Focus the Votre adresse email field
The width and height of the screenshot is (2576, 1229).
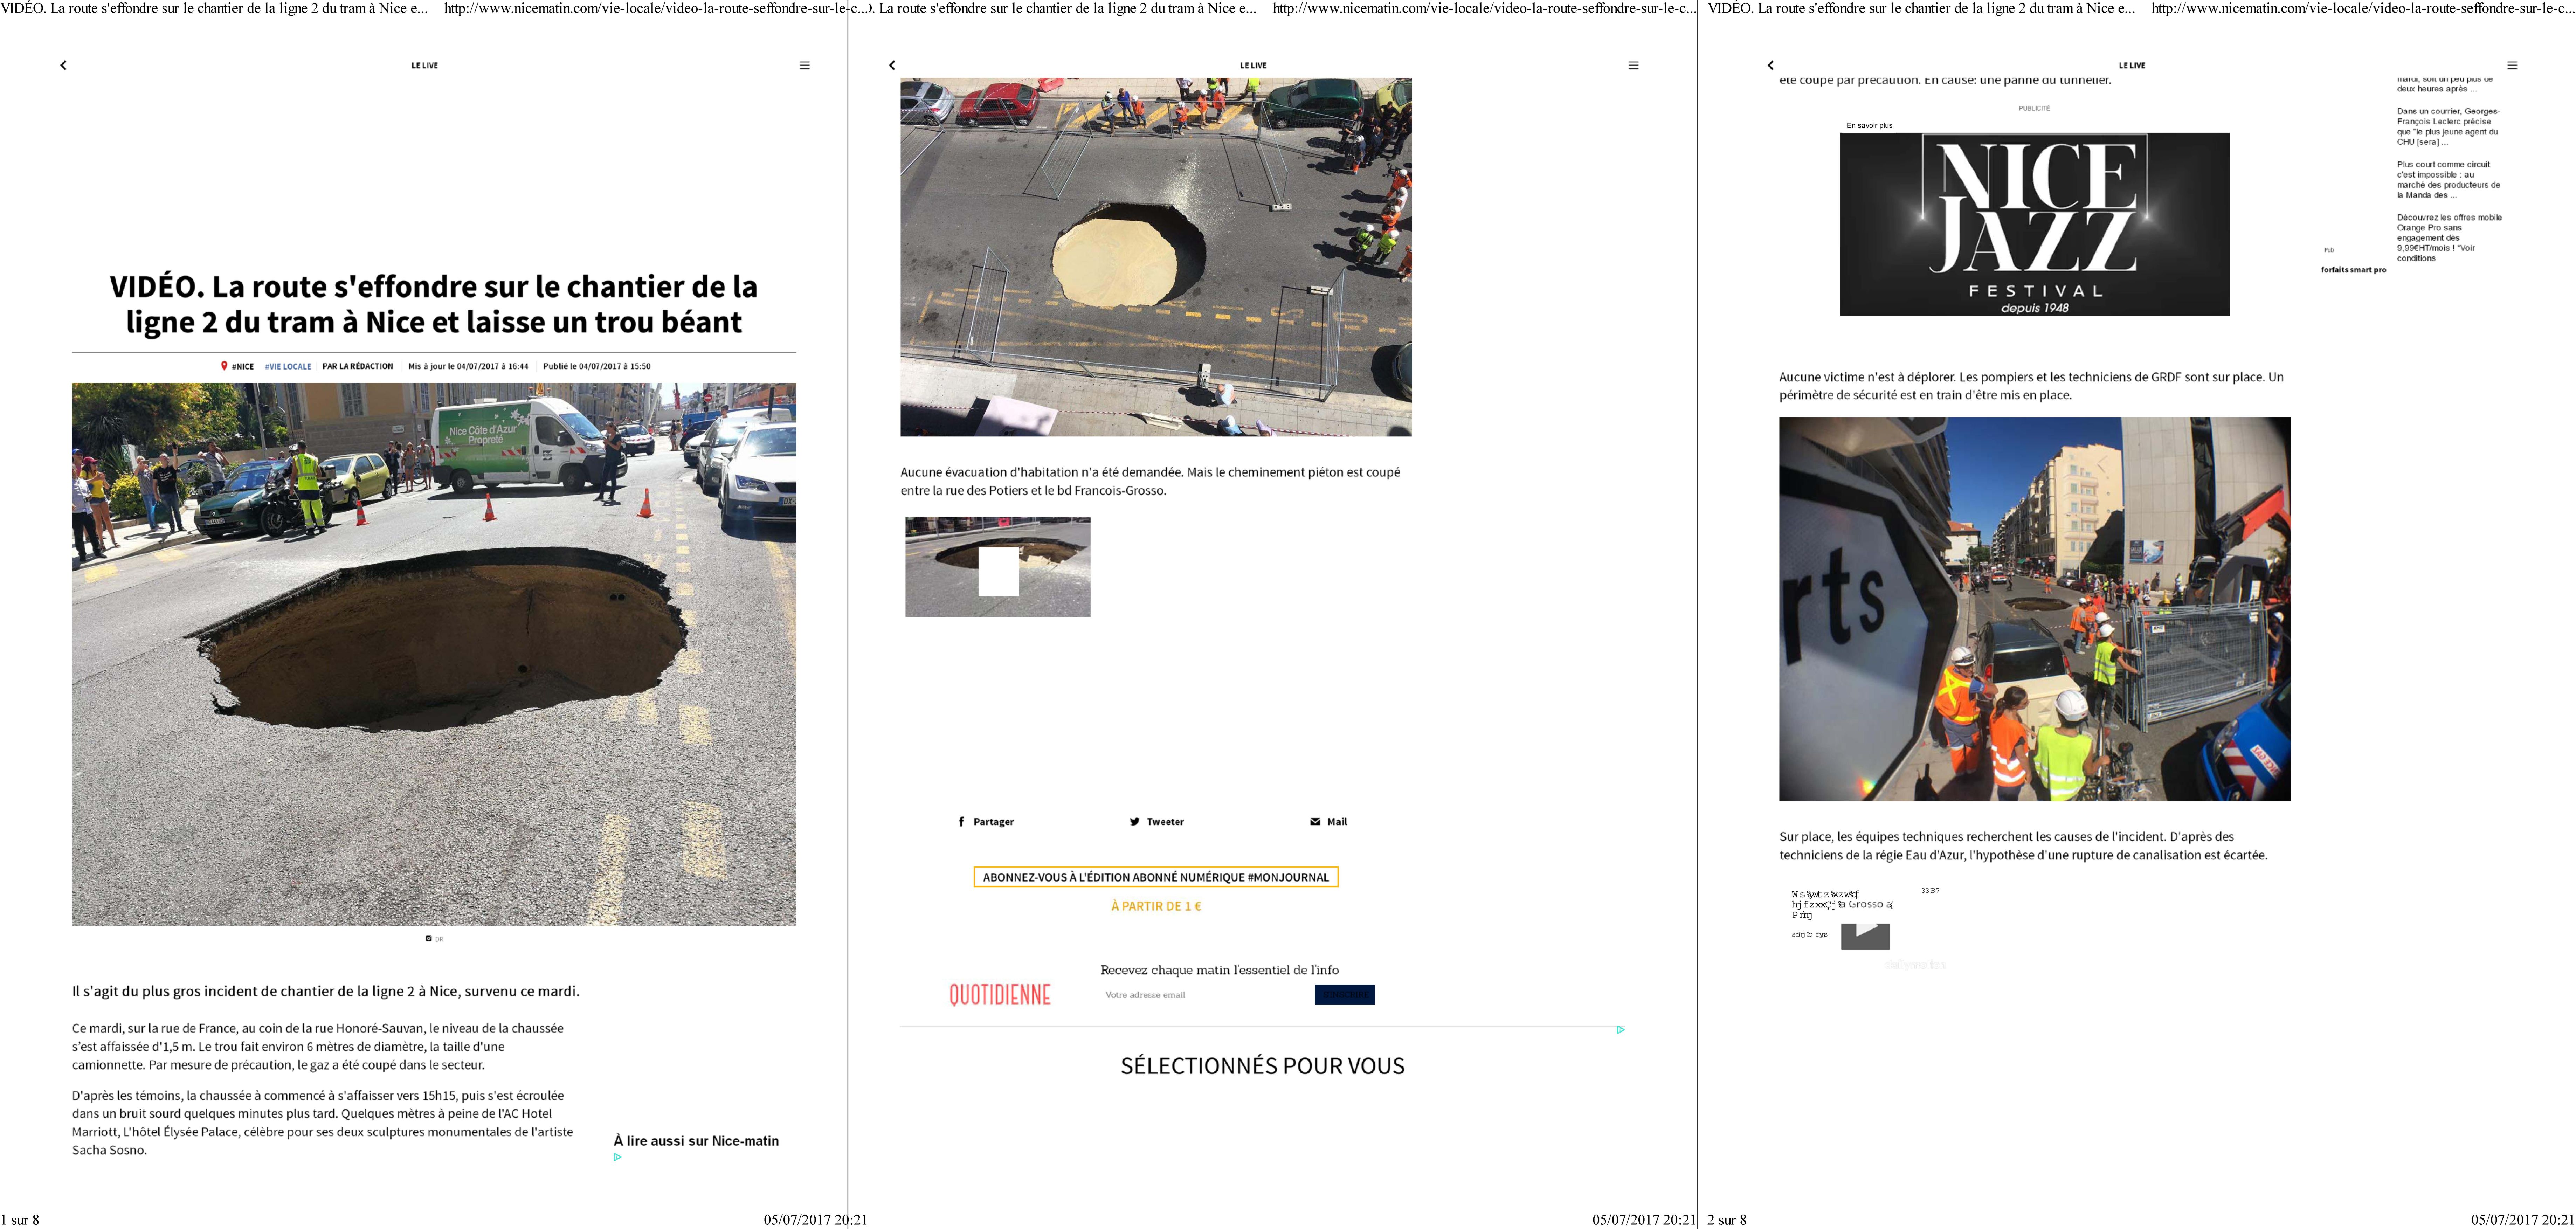1205,995
